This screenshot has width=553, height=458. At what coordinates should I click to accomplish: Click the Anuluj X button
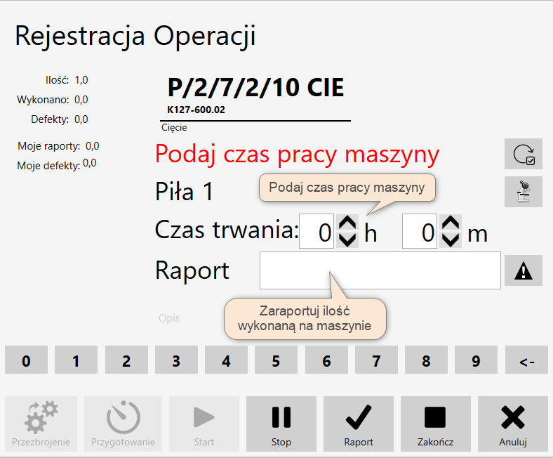[513, 424]
